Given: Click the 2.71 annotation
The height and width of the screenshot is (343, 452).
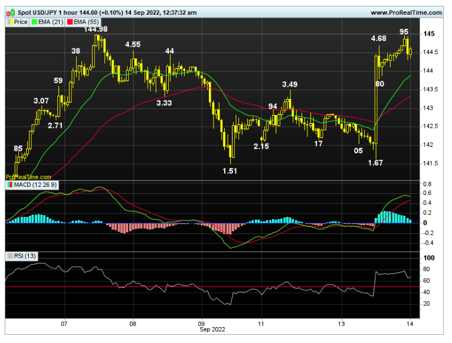Looking at the screenshot, I should (x=55, y=126).
